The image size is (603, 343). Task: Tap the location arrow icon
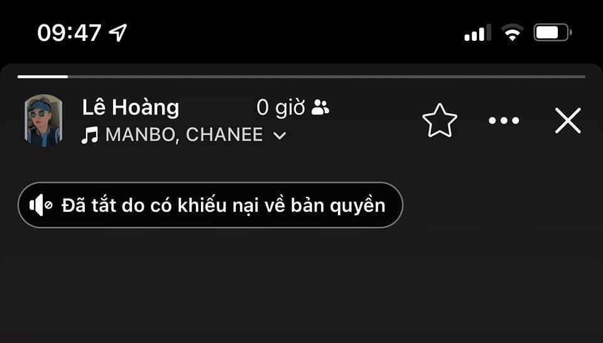pyautogui.click(x=118, y=32)
